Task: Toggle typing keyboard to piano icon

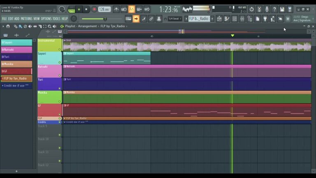Action: tap(128, 19)
